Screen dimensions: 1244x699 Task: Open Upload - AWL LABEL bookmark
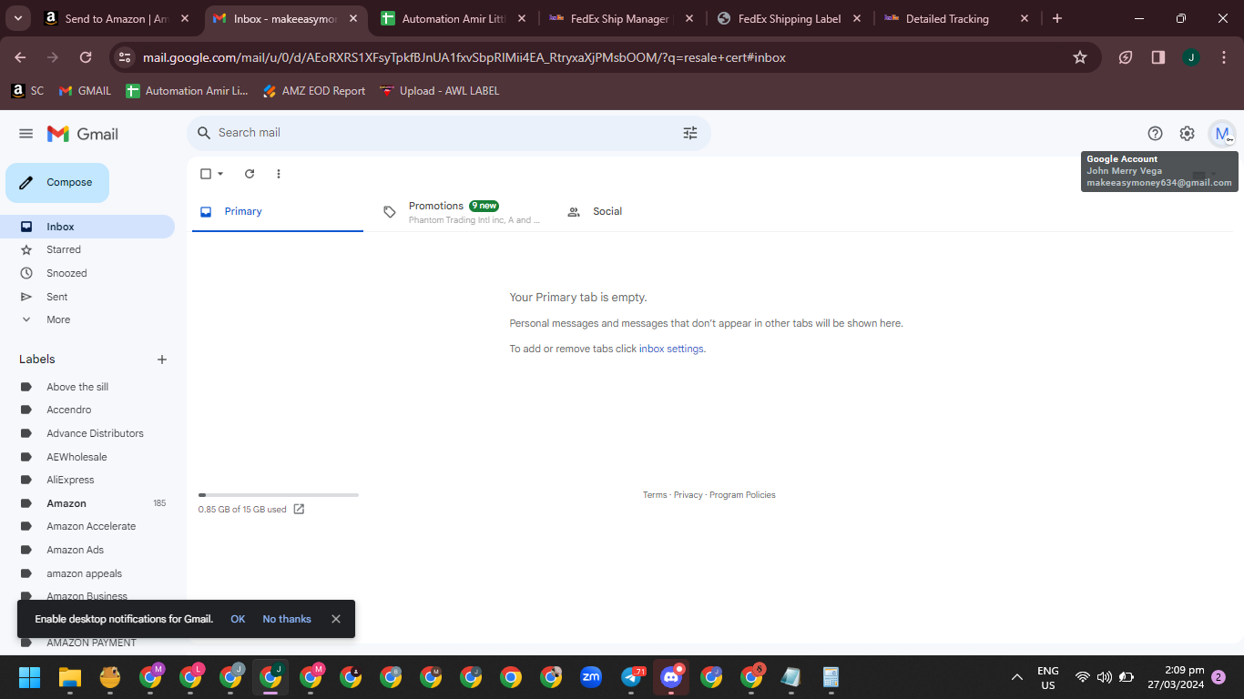pos(439,91)
